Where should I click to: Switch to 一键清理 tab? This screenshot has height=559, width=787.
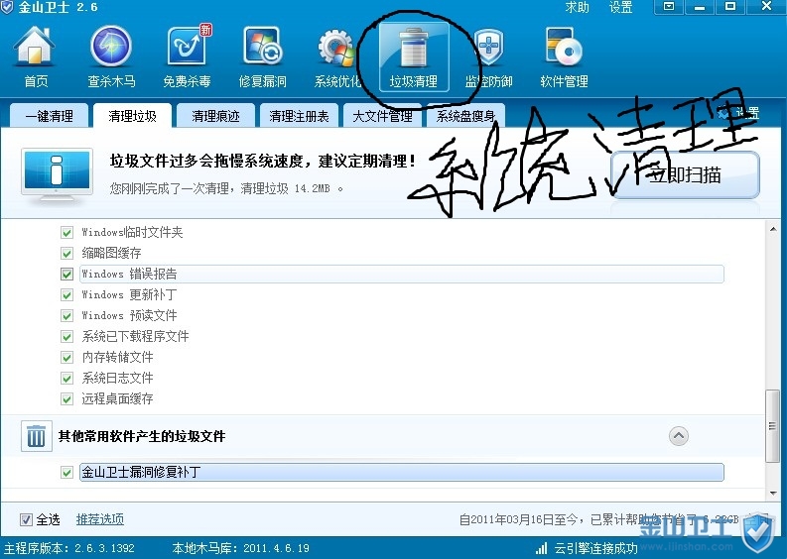[x=50, y=116]
